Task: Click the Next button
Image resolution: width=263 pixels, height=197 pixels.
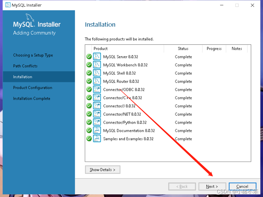Action: coord(212,186)
